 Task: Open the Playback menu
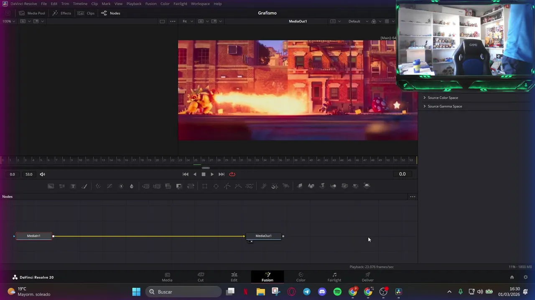[x=134, y=4]
